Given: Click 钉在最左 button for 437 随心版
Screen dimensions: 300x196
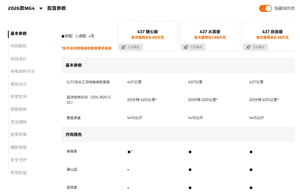Looking at the screenshot, I should coord(131,47).
